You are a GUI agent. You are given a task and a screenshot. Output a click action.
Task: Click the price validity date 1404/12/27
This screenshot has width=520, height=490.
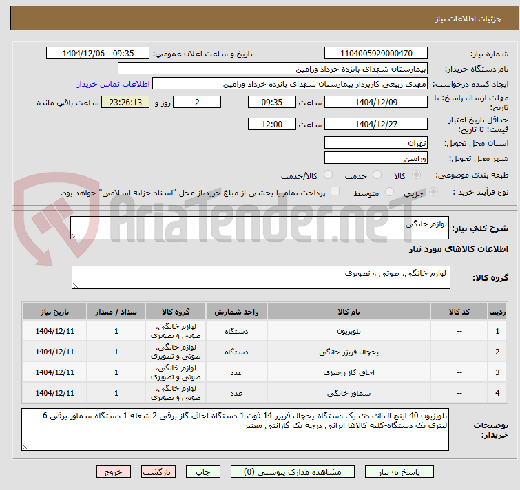coord(376,125)
